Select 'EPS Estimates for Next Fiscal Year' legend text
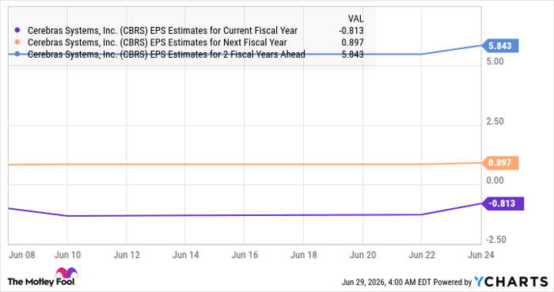The image size is (554, 292). [x=218, y=43]
